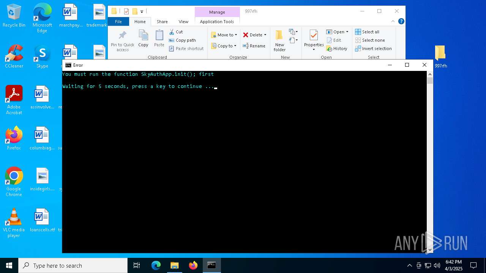Image resolution: width=486 pixels, height=273 pixels.
Task: Click the Rename command
Action: coord(254,46)
